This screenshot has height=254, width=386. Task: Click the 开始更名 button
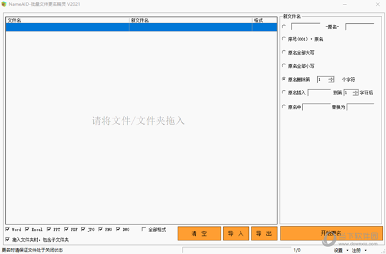(x=331, y=233)
